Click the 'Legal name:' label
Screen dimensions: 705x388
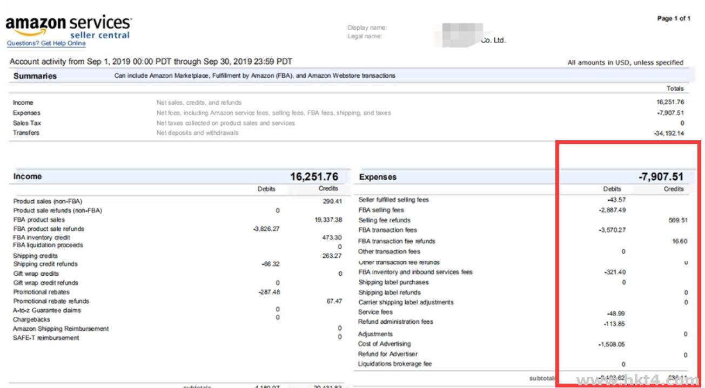pyautogui.click(x=365, y=37)
